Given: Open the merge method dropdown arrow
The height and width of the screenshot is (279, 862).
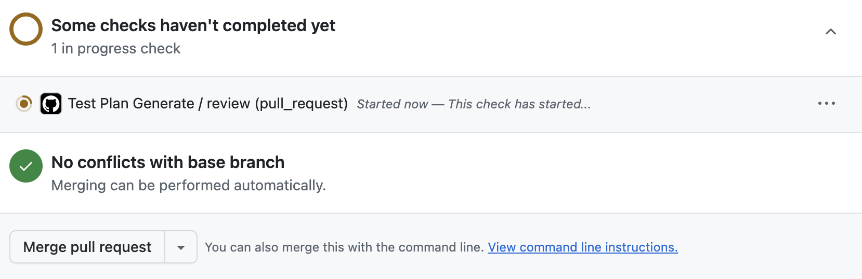Looking at the screenshot, I should click(x=181, y=247).
